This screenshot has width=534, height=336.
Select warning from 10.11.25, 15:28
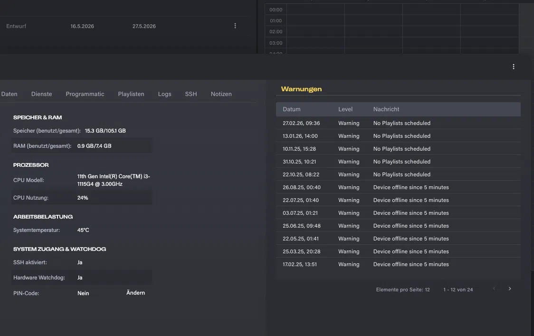click(x=398, y=149)
